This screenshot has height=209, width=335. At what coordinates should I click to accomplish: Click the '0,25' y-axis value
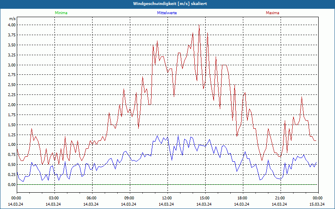[12, 175]
